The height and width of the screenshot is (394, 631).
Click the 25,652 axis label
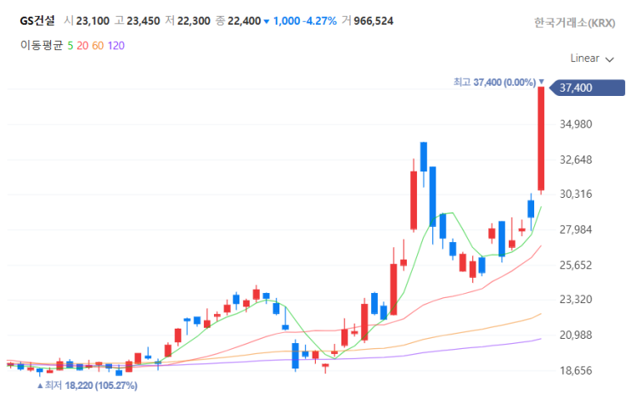pos(576,265)
